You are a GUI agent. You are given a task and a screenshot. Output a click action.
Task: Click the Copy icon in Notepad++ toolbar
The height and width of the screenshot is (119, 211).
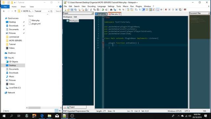pyautogui.click(x=95, y=10)
